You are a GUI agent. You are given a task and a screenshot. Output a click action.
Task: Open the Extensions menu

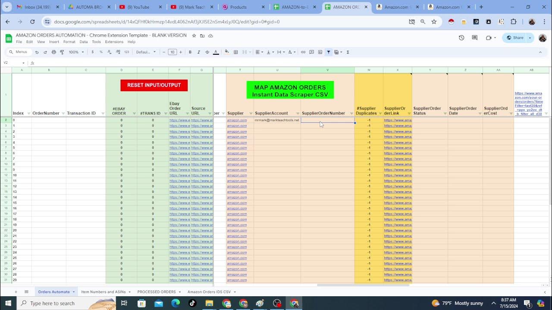pyautogui.click(x=114, y=42)
